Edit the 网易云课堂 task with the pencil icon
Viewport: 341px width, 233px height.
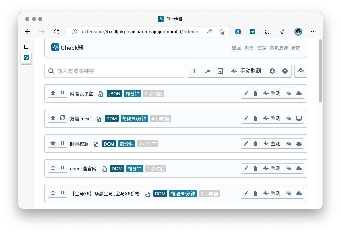(246, 93)
